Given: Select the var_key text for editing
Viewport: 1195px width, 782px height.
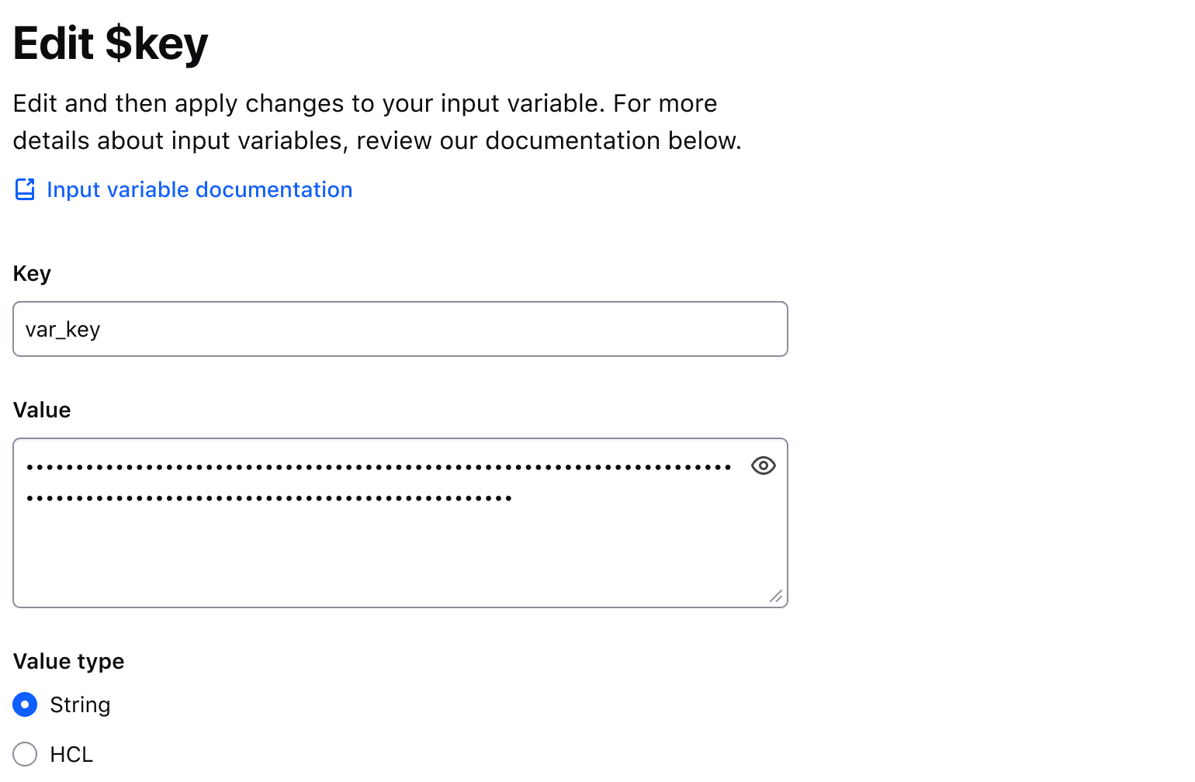Looking at the screenshot, I should 63,329.
